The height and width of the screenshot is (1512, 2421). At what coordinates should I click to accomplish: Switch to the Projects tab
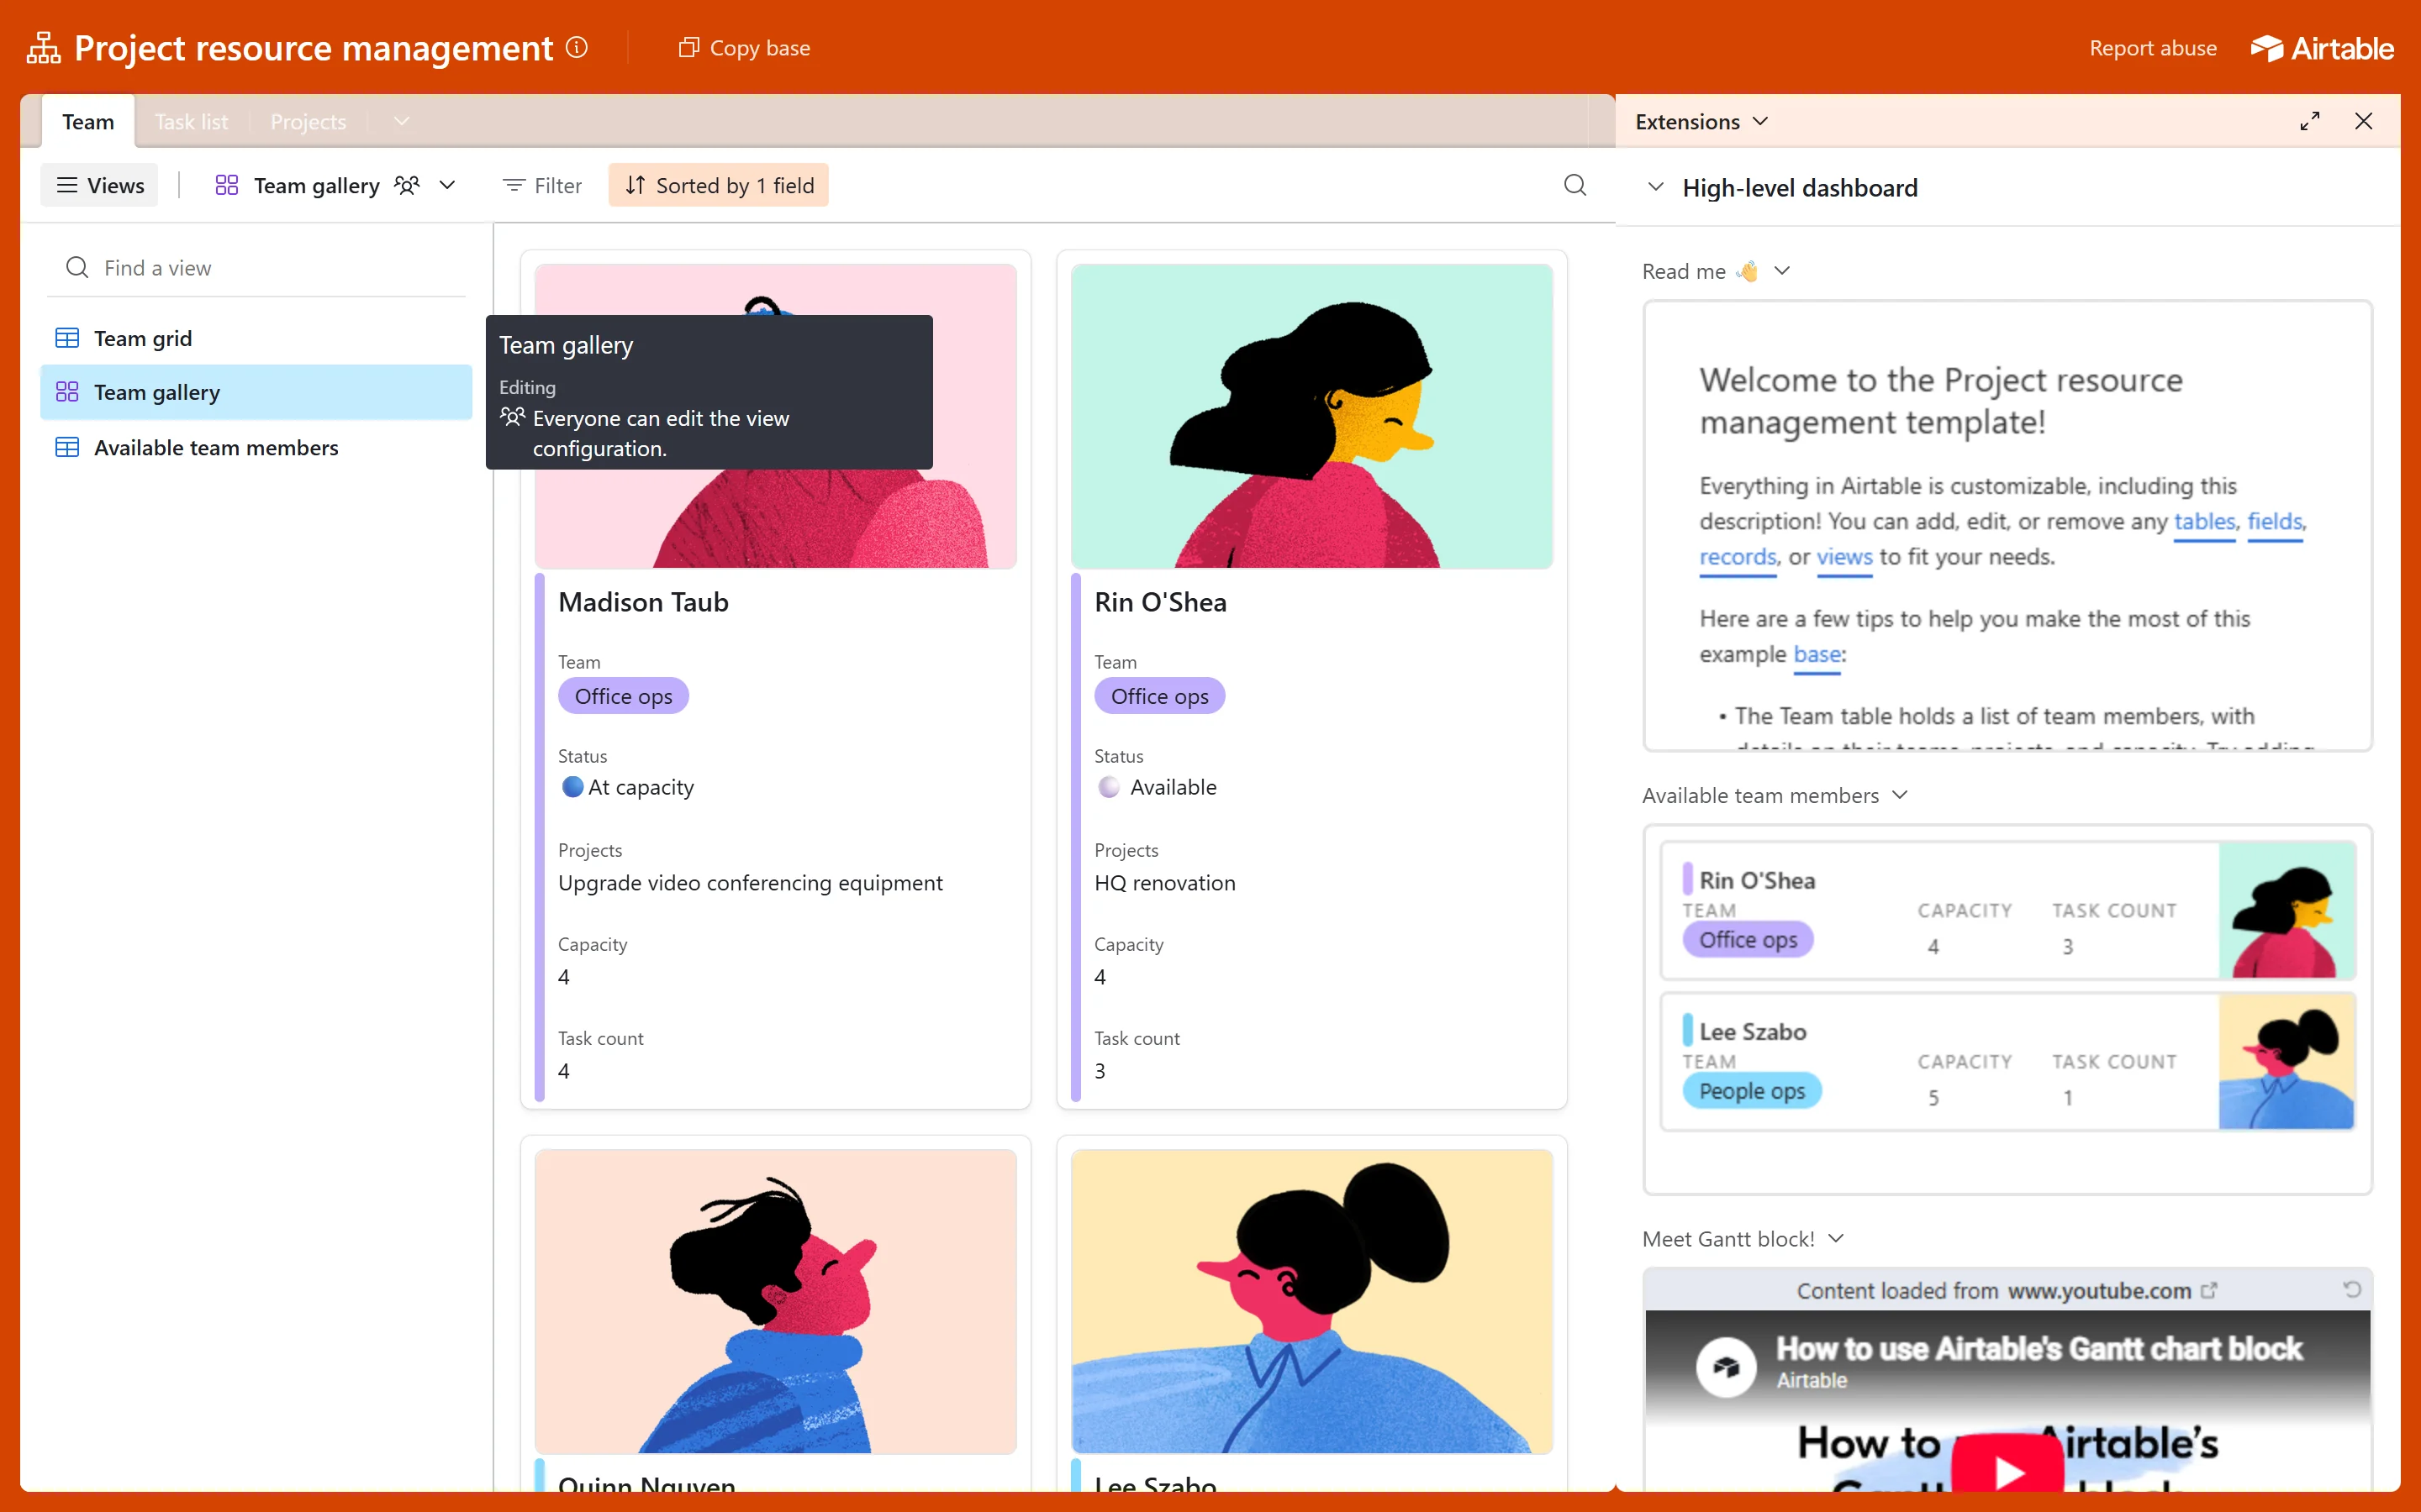point(309,122)
